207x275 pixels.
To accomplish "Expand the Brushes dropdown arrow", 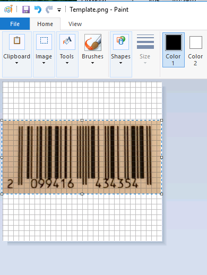I will (x=92, y=63).
